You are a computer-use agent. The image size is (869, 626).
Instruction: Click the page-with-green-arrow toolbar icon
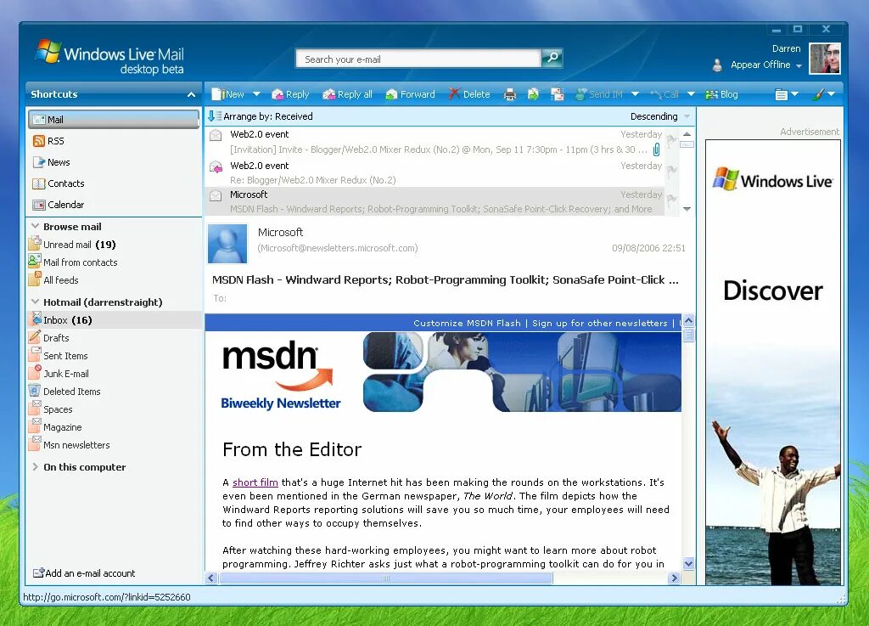[x=533, y=95]
